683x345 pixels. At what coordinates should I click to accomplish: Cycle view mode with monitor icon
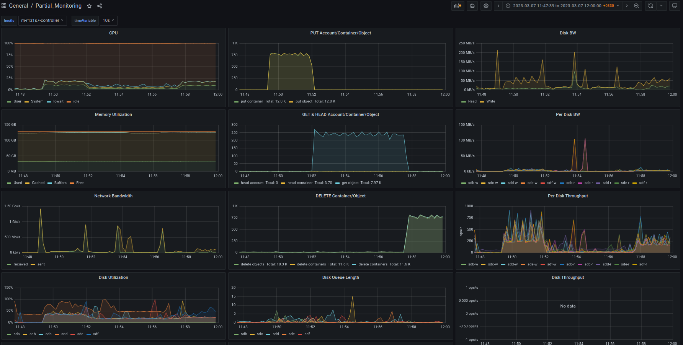675,6
